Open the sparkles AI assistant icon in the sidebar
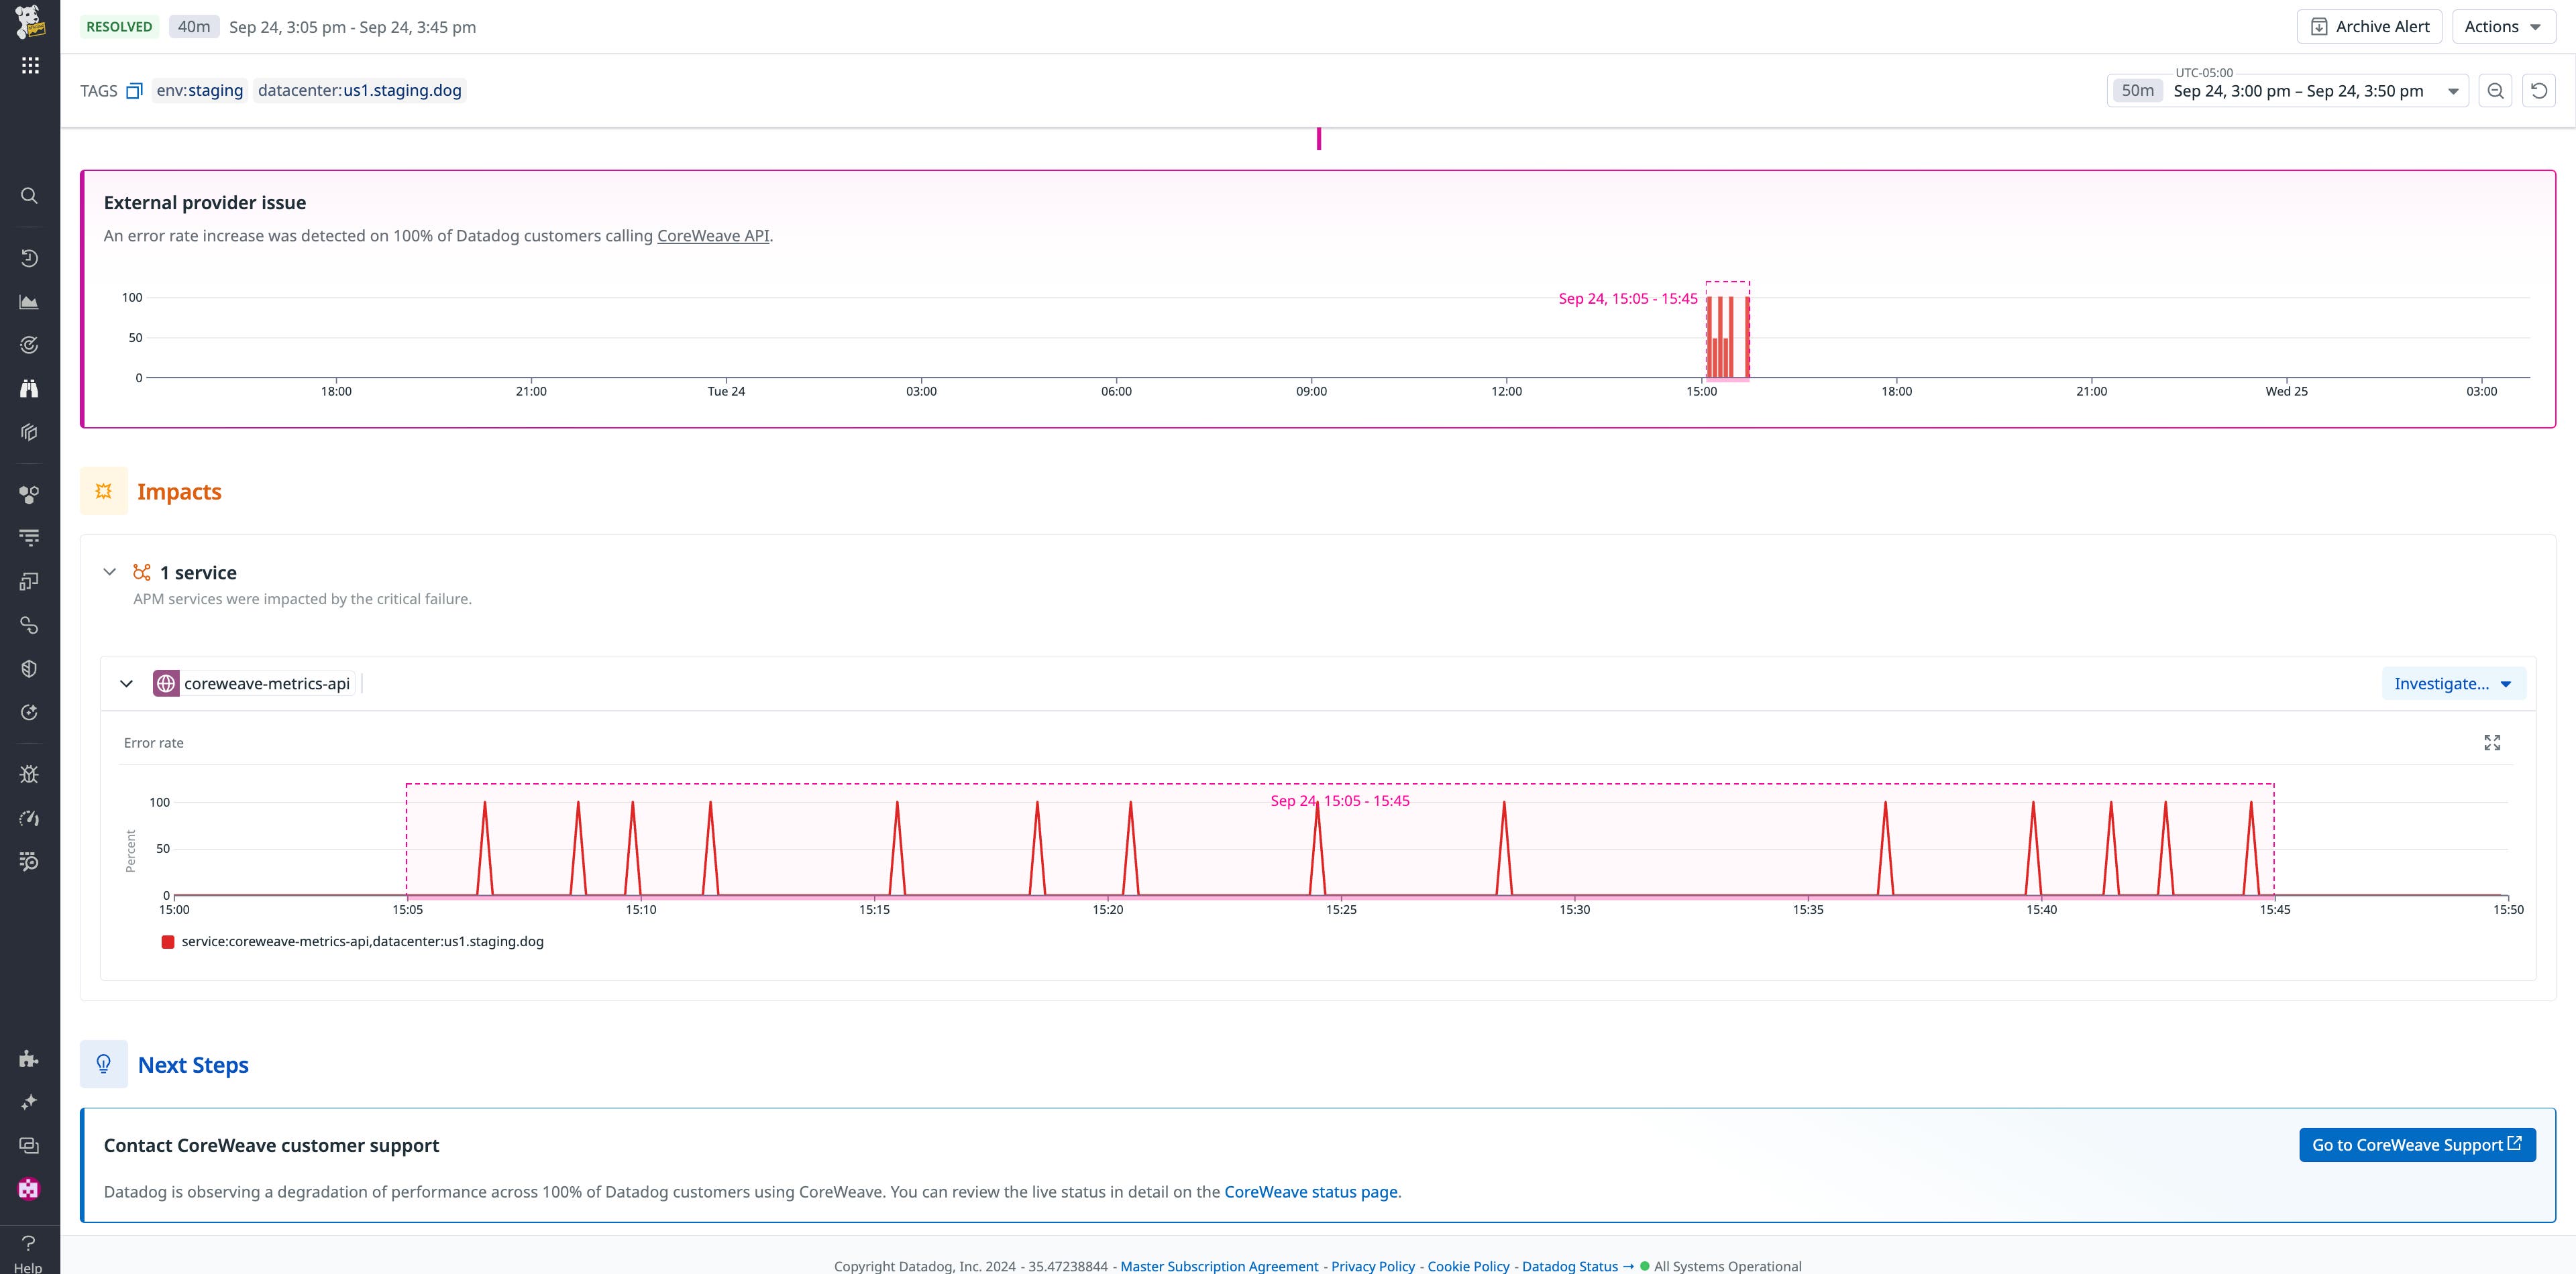Screen dimensions: 2576x1274 coord(29,1101)
